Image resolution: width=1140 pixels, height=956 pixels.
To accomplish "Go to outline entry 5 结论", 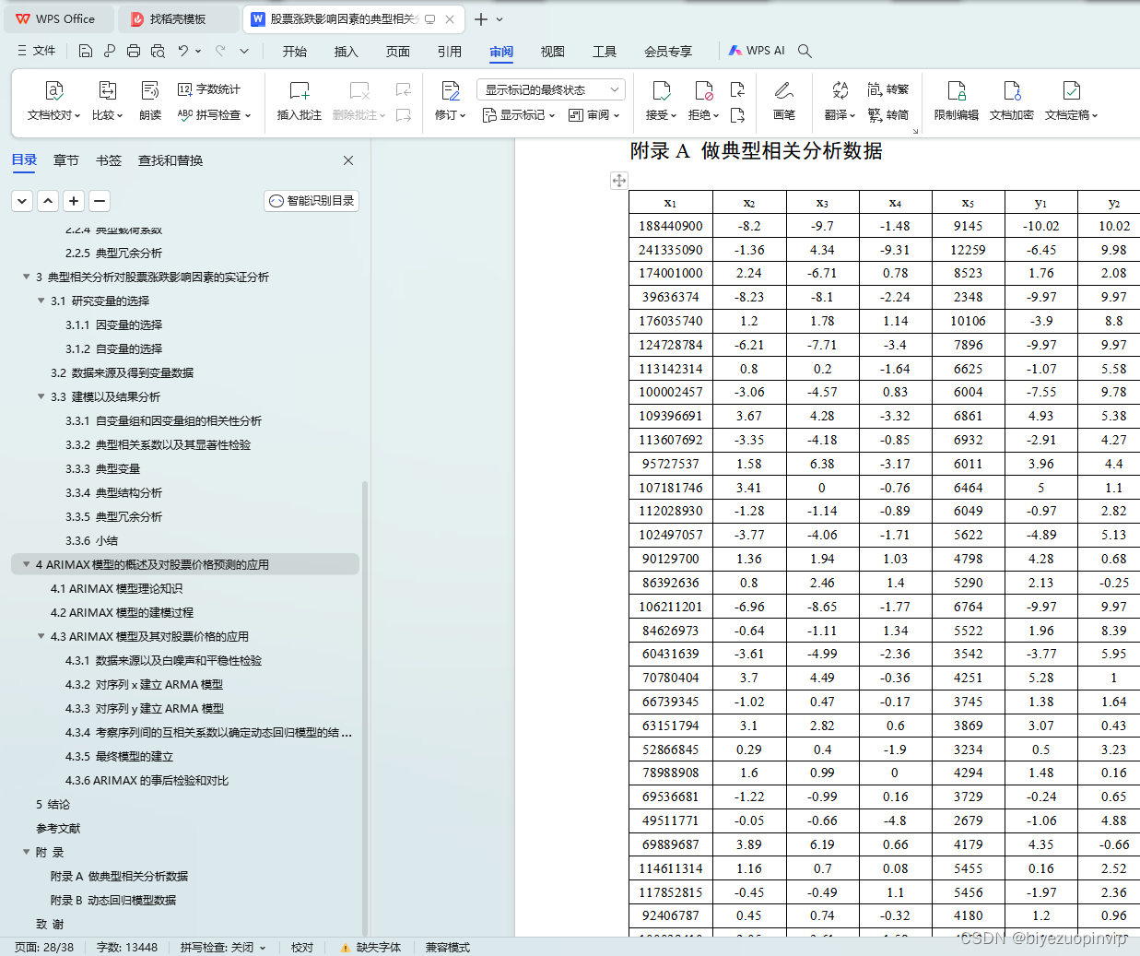I will coord(53,804).
